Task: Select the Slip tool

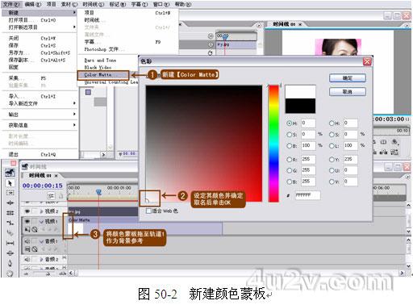Action: coord(10,243)
